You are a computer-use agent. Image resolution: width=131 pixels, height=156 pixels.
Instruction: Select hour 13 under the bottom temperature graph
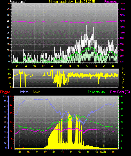[x=71, y=152]
